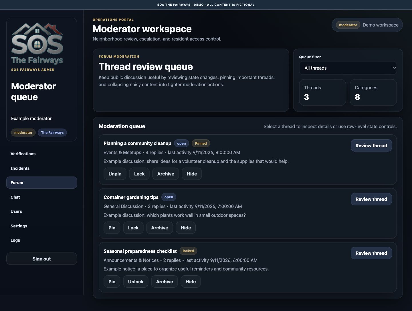412x311 pixels.
Task: Open Verifications in the sidebar
Action: click(x=41, y=154)
